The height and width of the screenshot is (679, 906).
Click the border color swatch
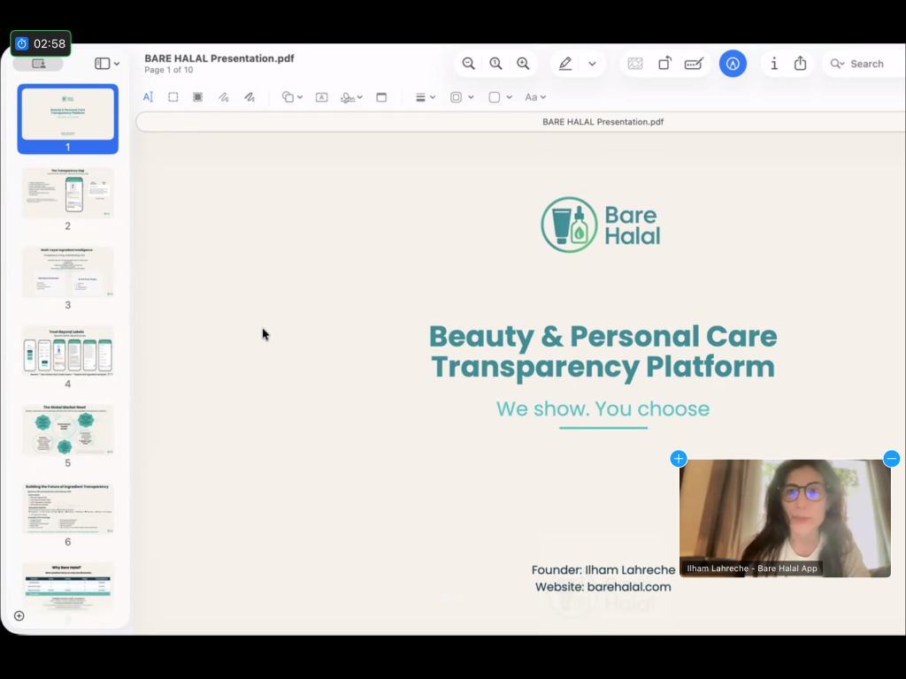(x=456, y=97)
